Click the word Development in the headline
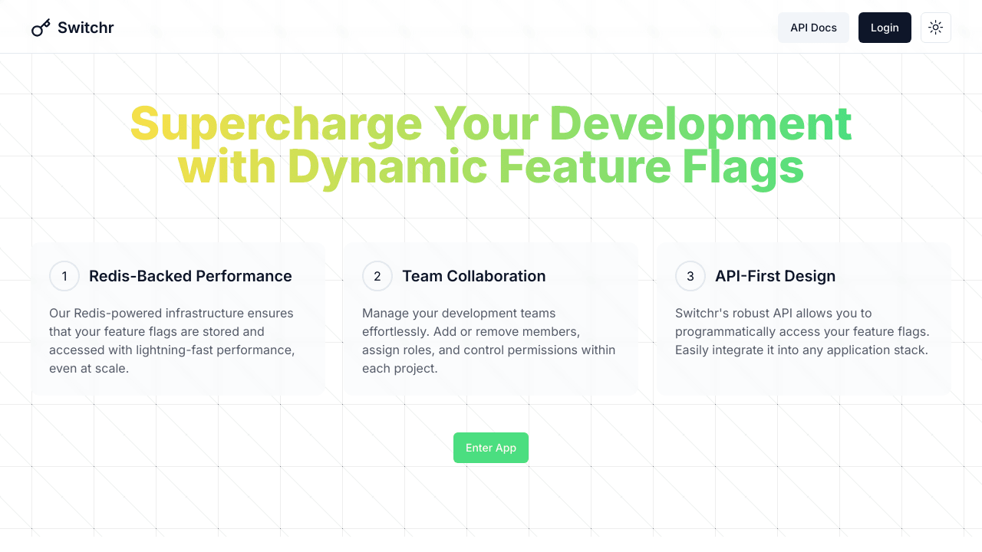The height and width of the screenshot is (552, 982). click(700, 124)
